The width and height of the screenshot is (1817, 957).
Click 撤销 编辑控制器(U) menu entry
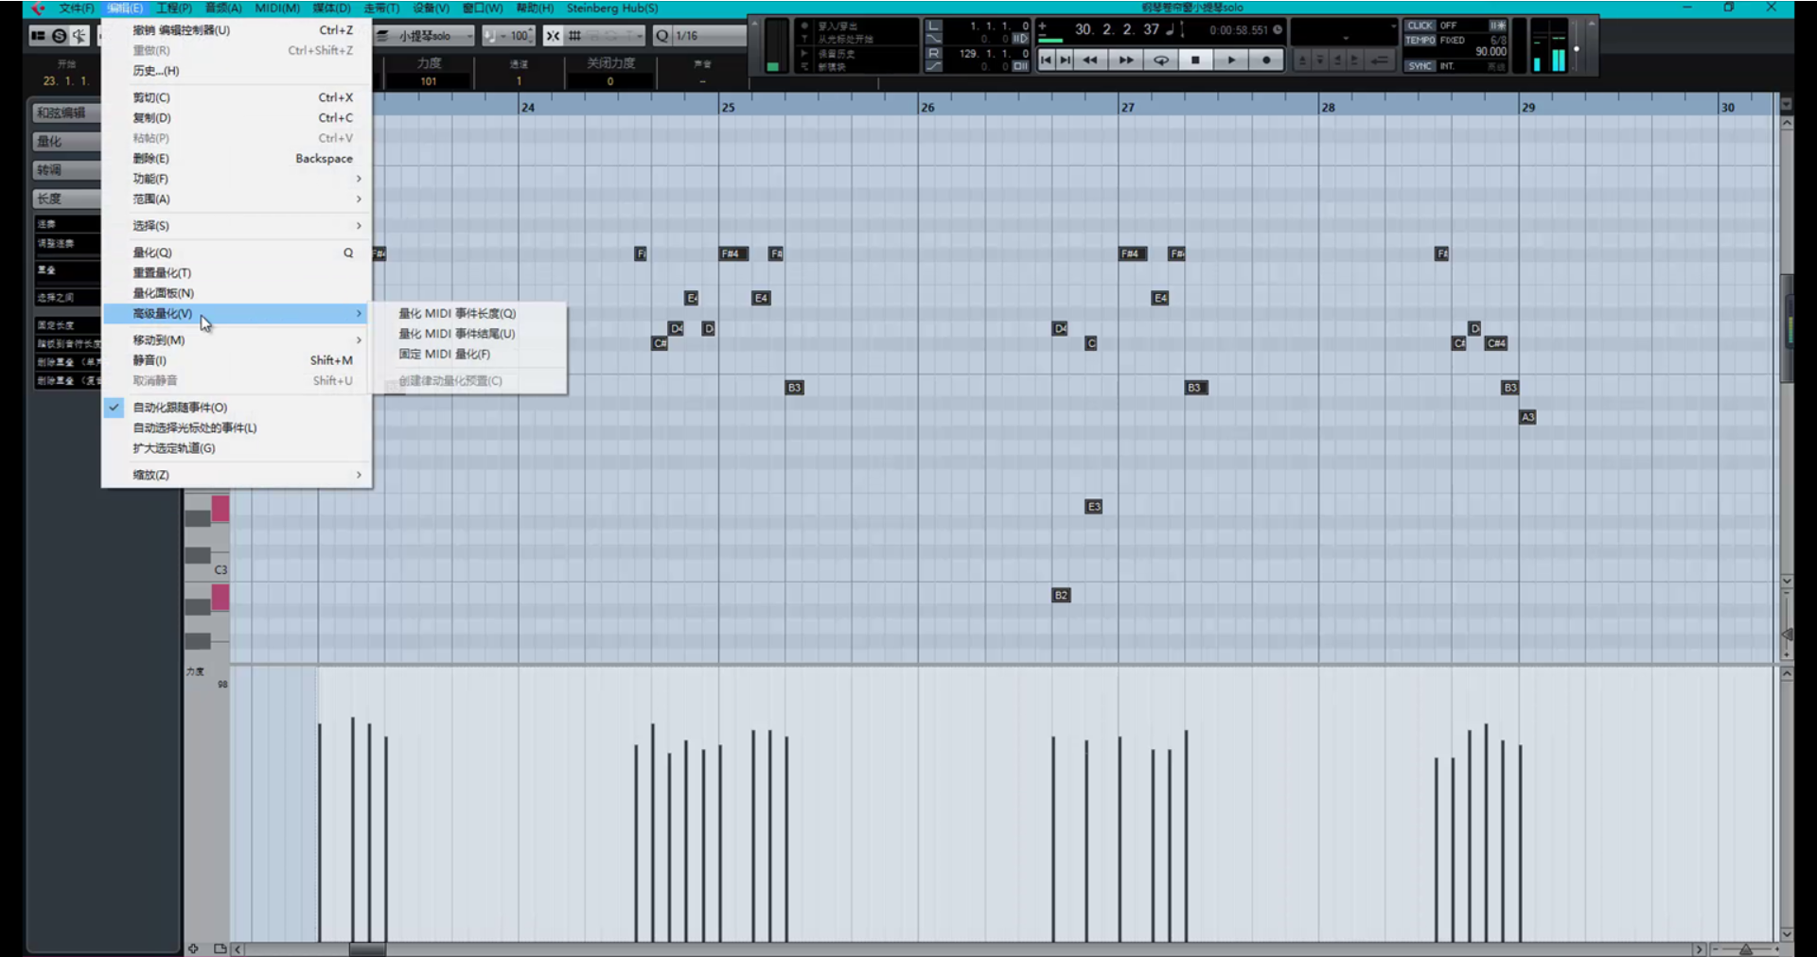pos(237,30)
